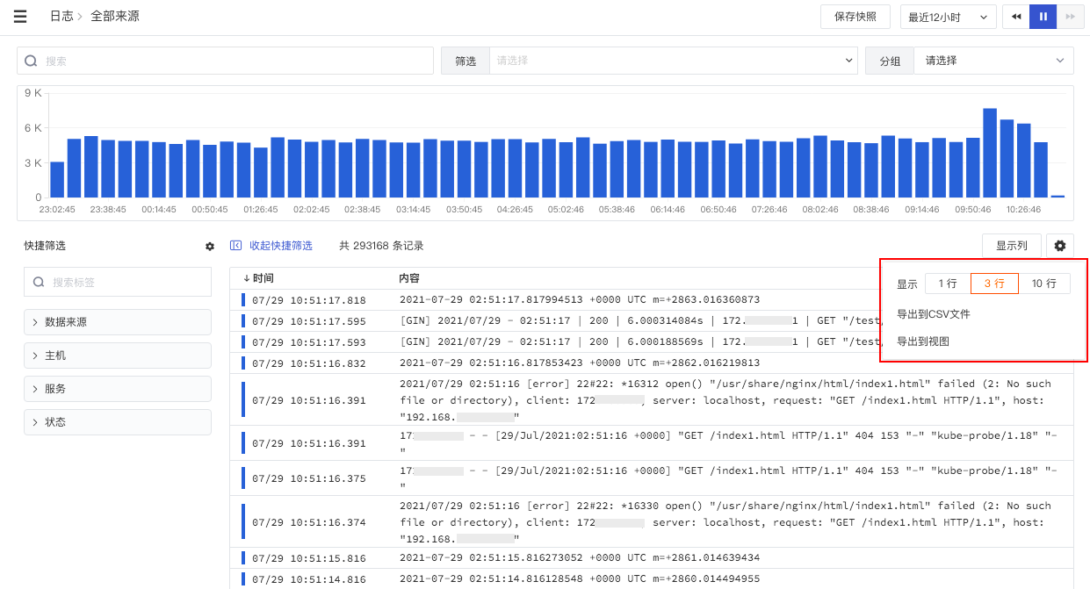1090x589 pixels.
Task: Focus the 搜索标签 tag search field
Action: pyautogui.click(x=118, y=283)
